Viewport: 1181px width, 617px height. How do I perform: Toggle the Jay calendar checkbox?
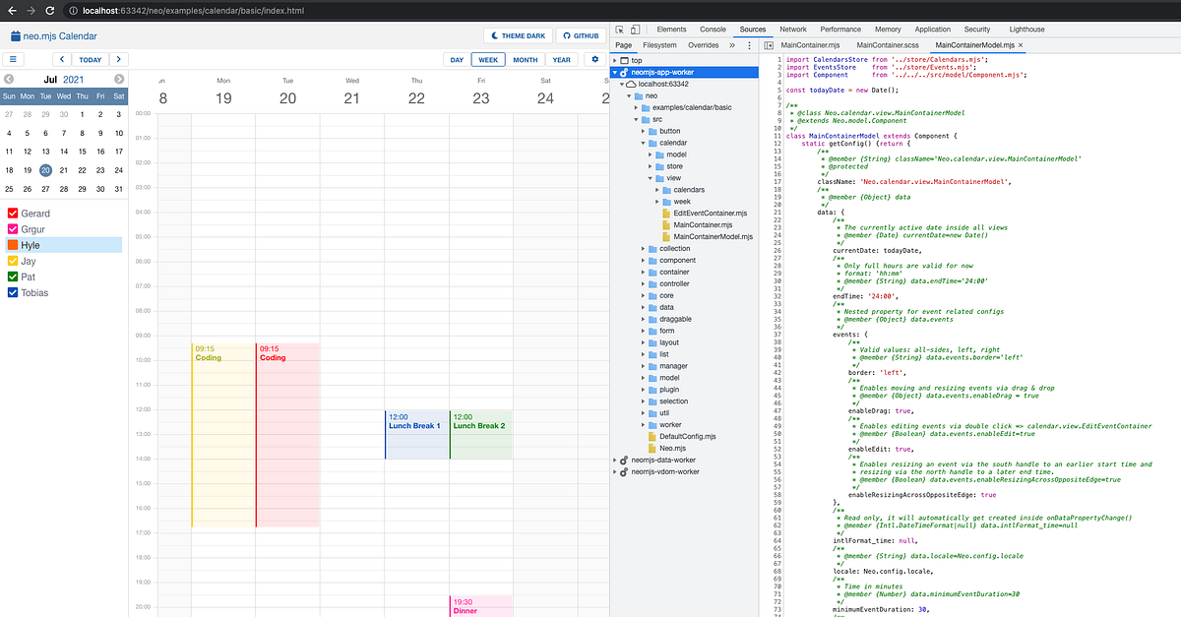click(x=13, y=261)
